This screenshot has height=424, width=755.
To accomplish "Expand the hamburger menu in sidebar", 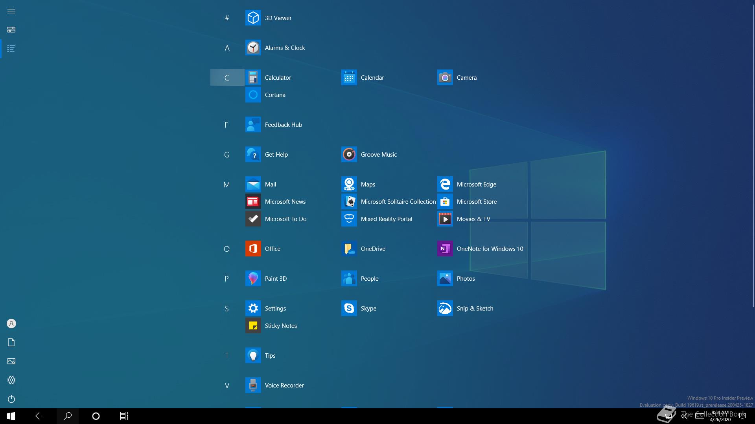I will pos(11,11).
